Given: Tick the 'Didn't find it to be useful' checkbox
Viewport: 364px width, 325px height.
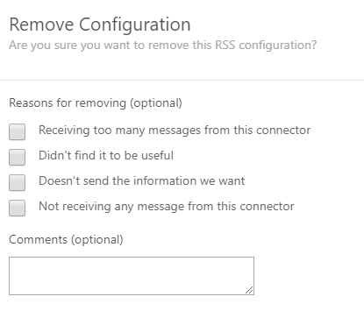Looking at the screenshot, I should 17,157.
